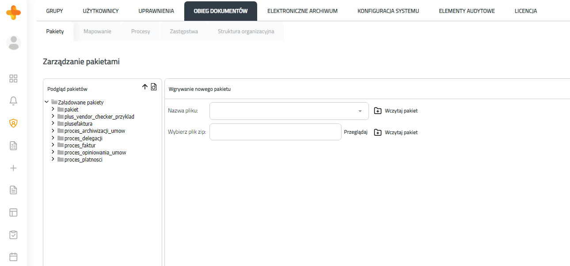Open the UPRAWNIENIA menu tab
The height and width of the screenshot is (266, 570).
[x=156, y=11]
